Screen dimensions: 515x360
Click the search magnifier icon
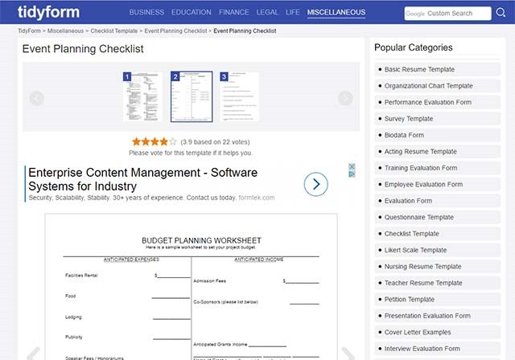click(x=501, y=13)
